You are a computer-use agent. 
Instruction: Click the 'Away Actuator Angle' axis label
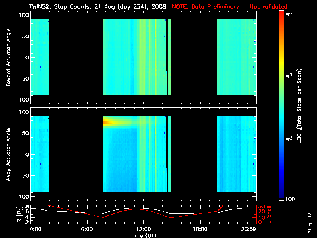(x=8, y=154)
